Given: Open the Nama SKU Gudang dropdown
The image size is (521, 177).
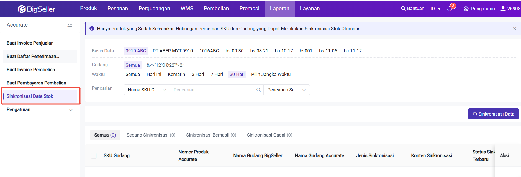Looking at the screenshot, I should pos(147,90).
